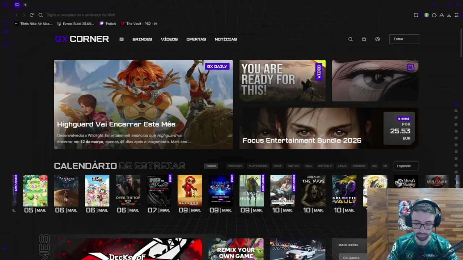Click the GX Daily badge
463x260 pixels.
coord(217,66)
